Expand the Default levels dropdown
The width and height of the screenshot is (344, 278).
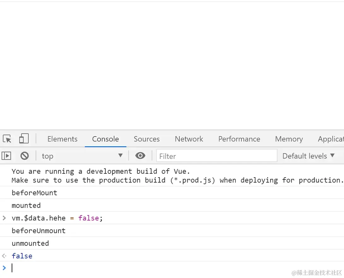coord(308,156)
